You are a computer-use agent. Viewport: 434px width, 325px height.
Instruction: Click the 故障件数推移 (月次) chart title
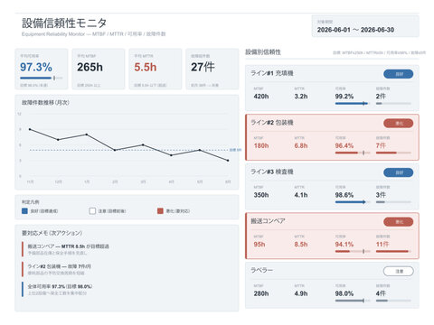(x=45, y=103)
